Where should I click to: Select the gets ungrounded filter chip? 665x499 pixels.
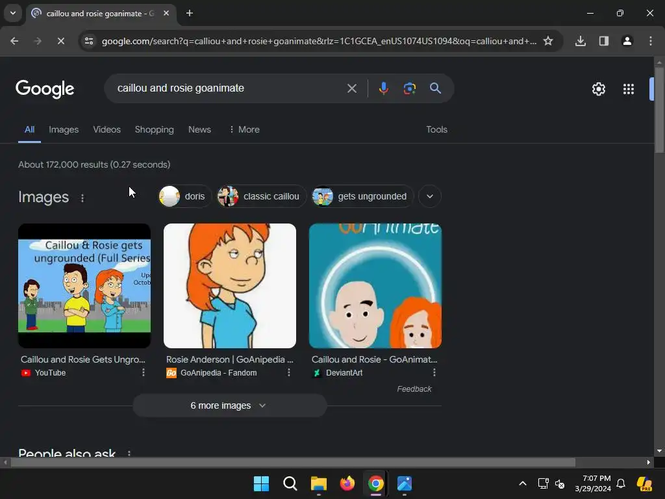point(362,196)
